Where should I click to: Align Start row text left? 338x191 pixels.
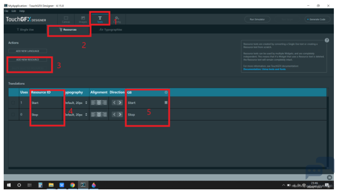pyautogui.click(x=93, y=103)
